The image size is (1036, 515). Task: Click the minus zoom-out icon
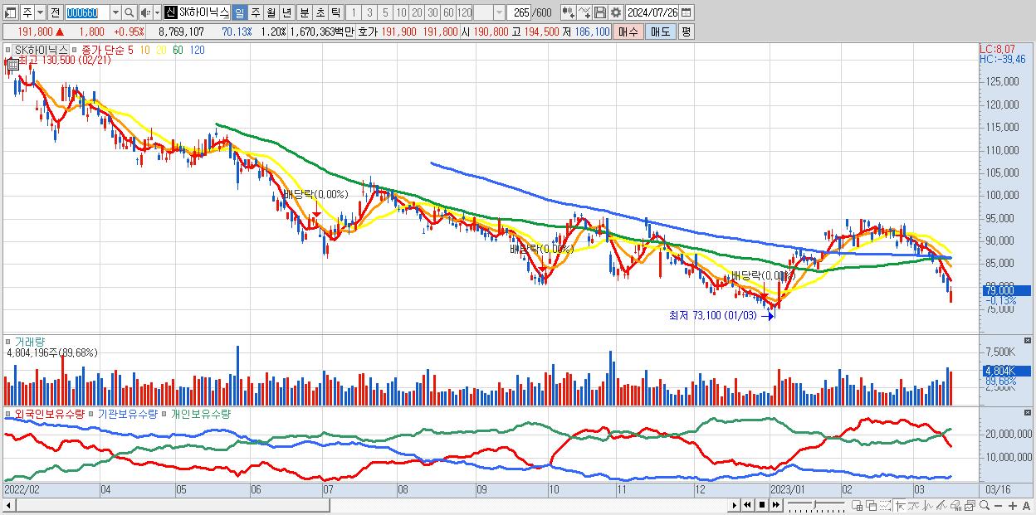[999, 506]
